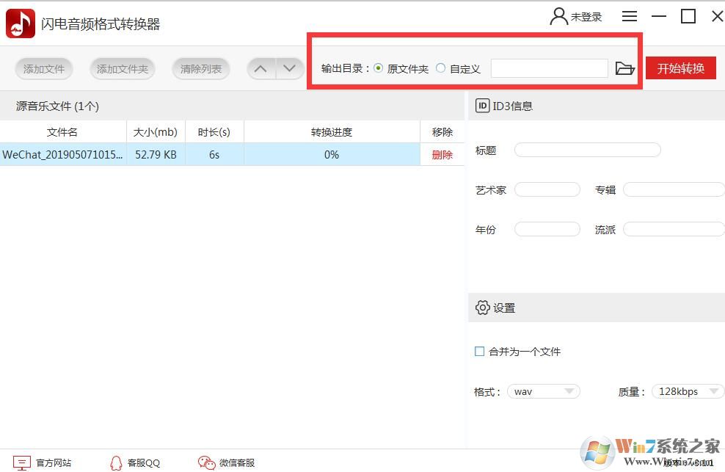The height and width of the screenshot is (472, 725).
Task: Open 客服QQ support via the penguin icon
Action: tap(116, 462)
